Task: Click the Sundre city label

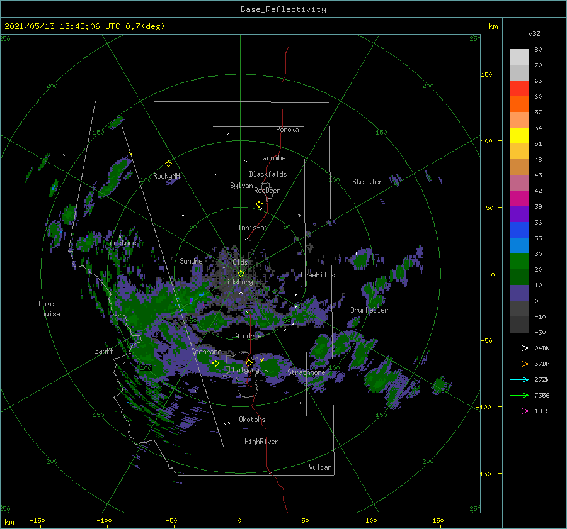Action: (x=191, y=260)
